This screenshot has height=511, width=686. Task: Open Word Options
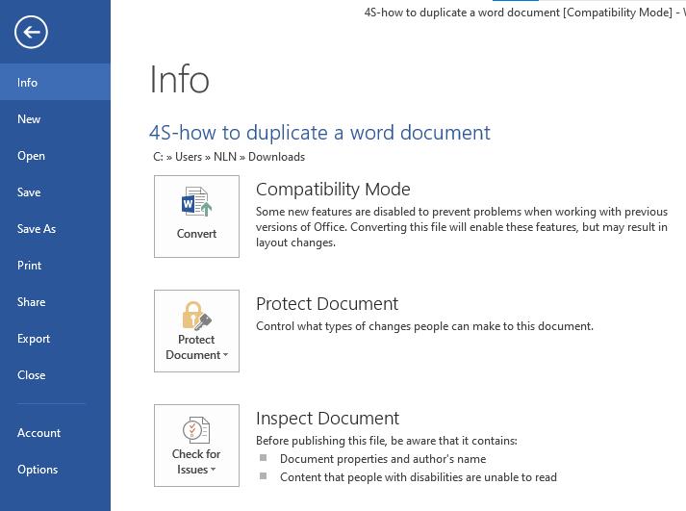pos(55,470)
